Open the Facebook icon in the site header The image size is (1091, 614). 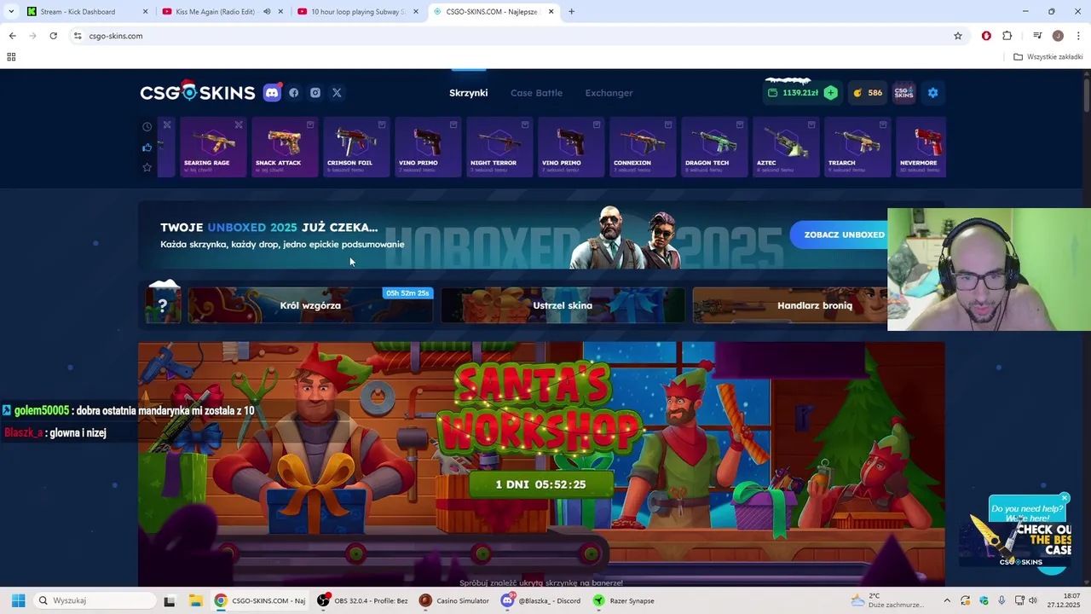pyautogui.click(x=294, y=93)
